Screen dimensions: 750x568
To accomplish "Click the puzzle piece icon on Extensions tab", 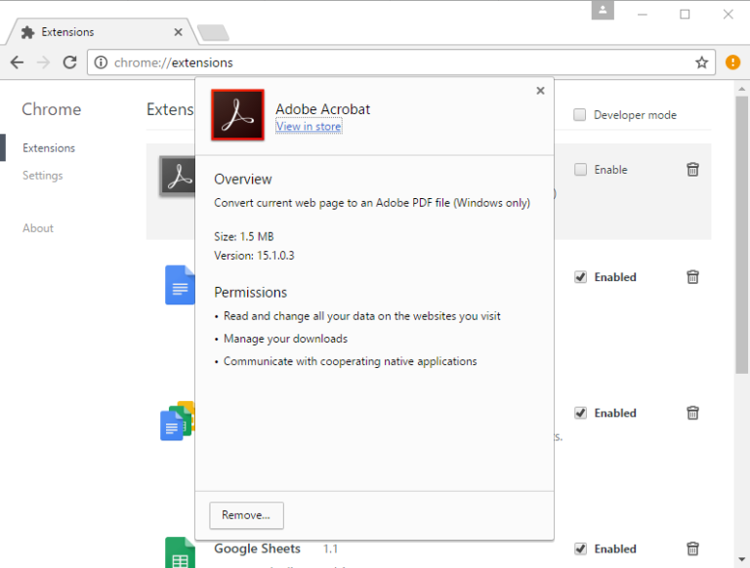I will point(28,32).
